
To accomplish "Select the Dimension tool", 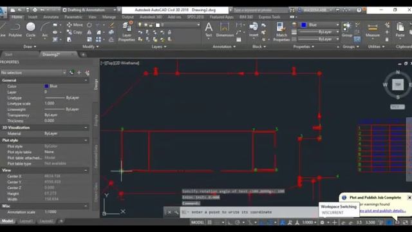I will [x=225, y=30].
